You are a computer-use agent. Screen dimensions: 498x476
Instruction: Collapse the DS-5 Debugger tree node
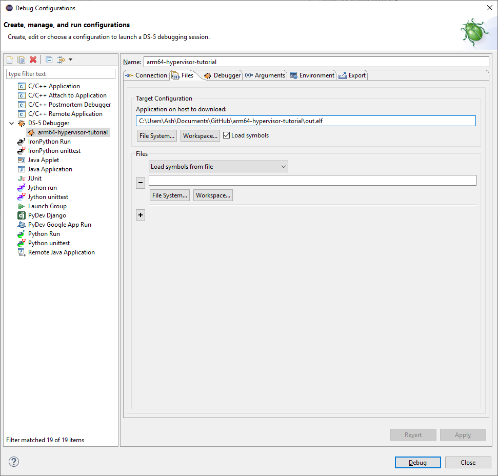(x=11, y=123)
